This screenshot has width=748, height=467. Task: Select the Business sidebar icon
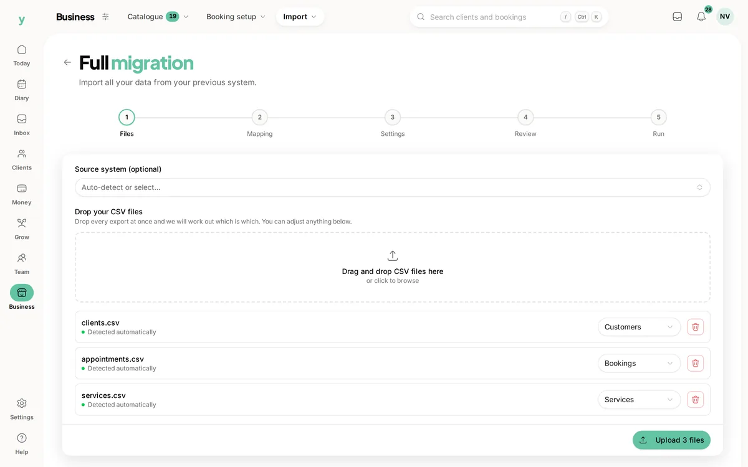(x=22, y=293)
